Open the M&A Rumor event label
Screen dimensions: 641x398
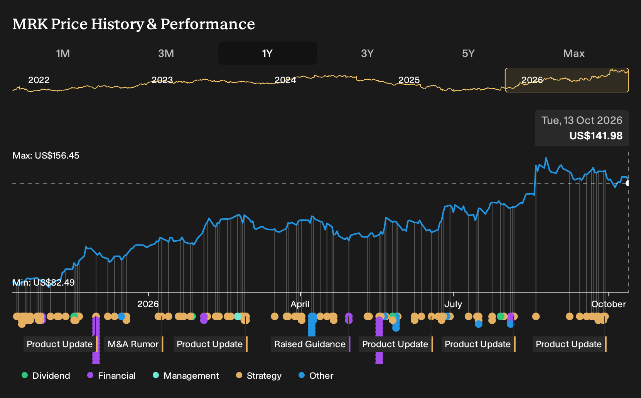click(x=133, y=344)
